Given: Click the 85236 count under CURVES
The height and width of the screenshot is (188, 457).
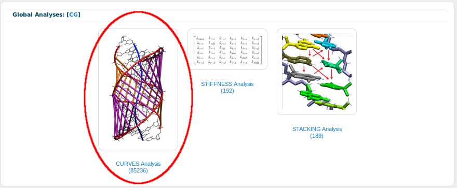Looking at the screenshot, I should click(138, 171).
